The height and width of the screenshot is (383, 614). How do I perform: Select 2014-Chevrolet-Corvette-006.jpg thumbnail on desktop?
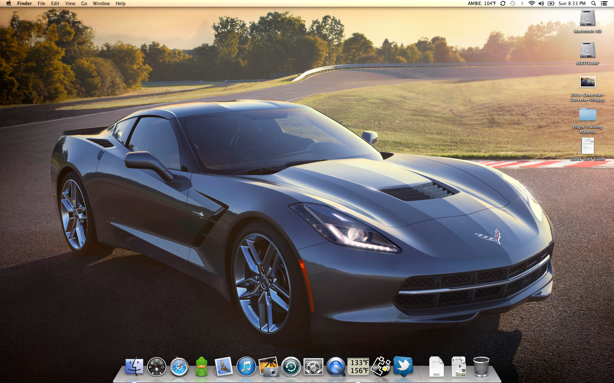(588, 82)
